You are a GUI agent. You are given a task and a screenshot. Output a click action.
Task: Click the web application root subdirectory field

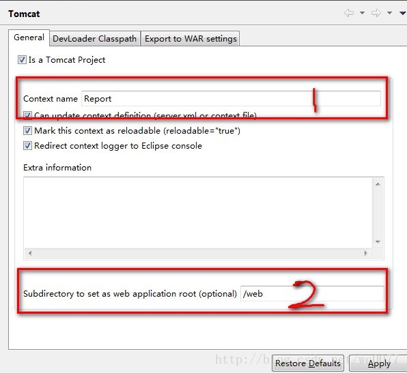pyautogui.click(x=312, y=293)
